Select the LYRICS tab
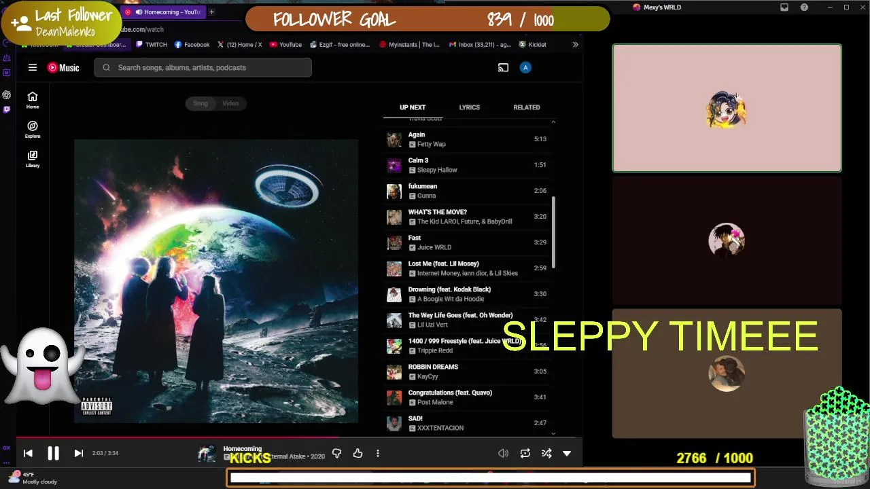Screen dimensions: 870x489 click(x=469, y=107)
